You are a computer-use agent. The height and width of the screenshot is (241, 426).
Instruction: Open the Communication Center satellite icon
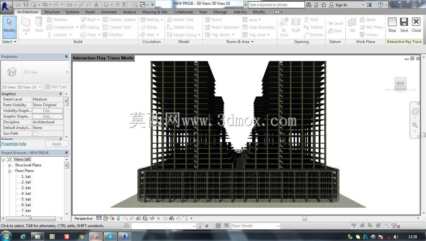[316, 5]
